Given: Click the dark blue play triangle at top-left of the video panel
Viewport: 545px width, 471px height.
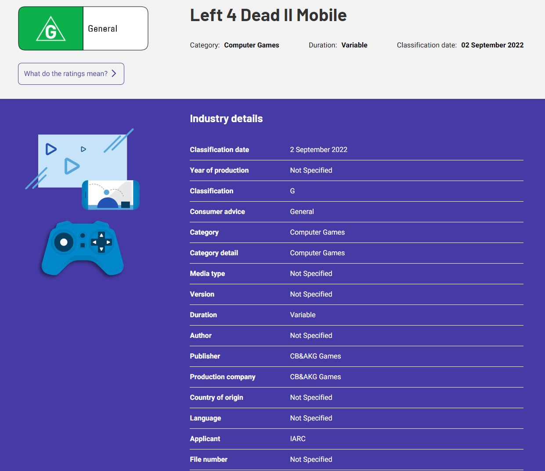Looking at the screenshot, I should coord(51,149).
